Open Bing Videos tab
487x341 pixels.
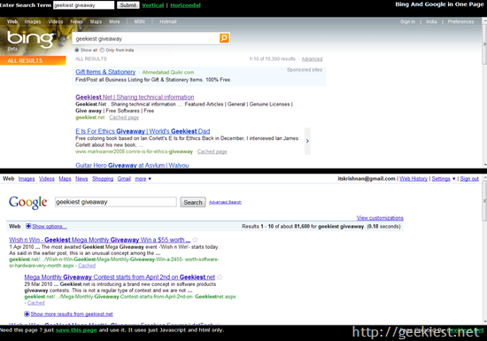pos(56,21)
